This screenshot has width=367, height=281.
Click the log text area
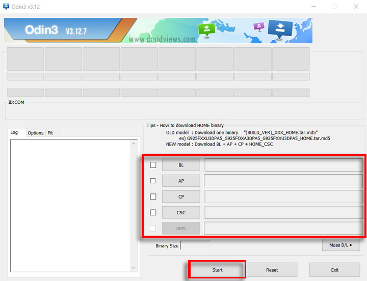pyautogui.click(x=70, y=205)
